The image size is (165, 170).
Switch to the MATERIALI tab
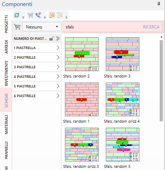click(x=6, y=124)
